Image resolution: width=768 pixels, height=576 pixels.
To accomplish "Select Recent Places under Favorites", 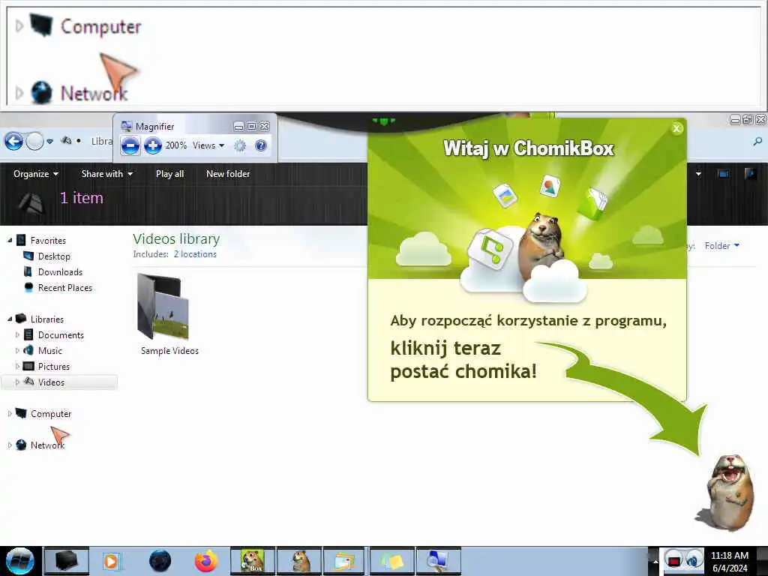I will tap(65, 288).
